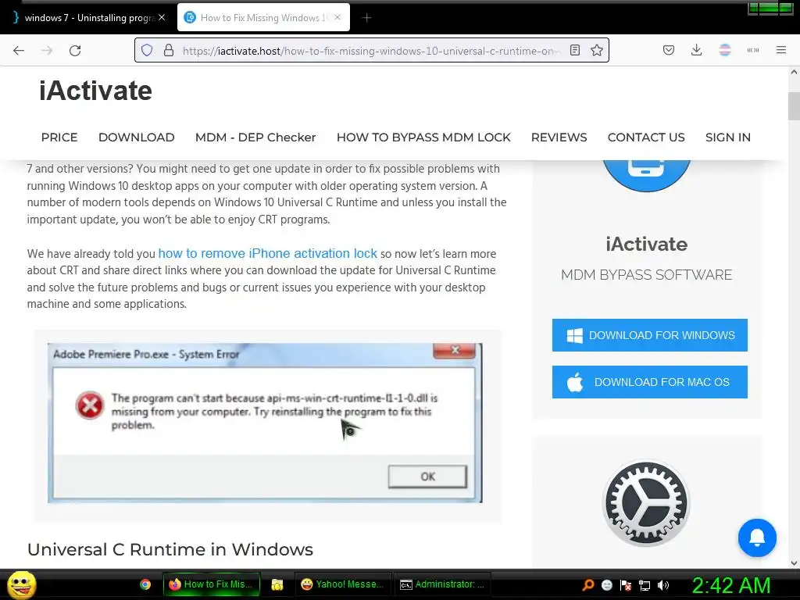
Task: Click the Apple logo on the download button
Action: (x=575, y=381)
